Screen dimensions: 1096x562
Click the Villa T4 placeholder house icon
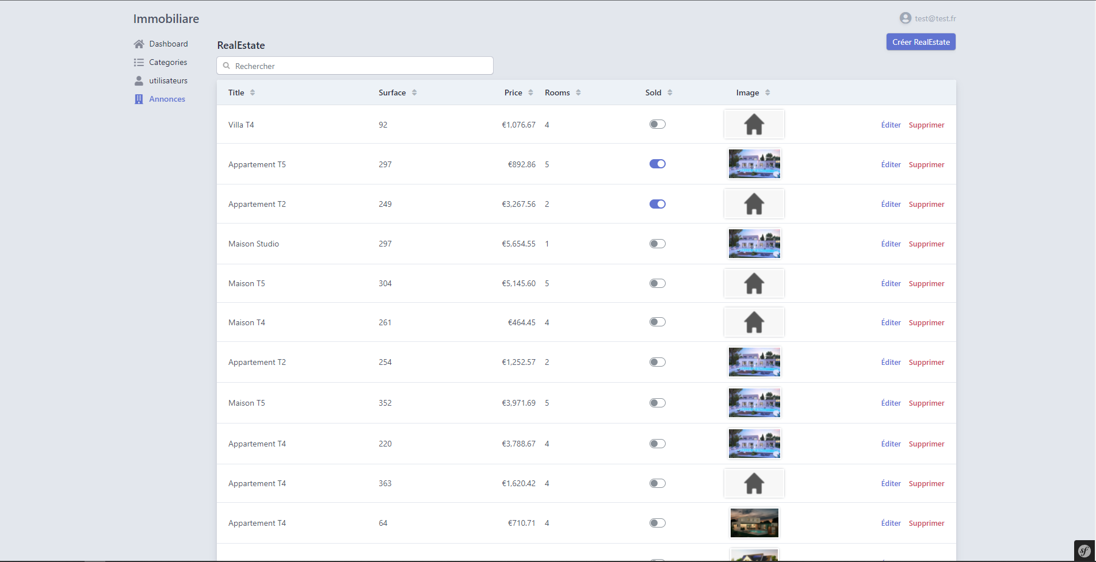[754, 125]
